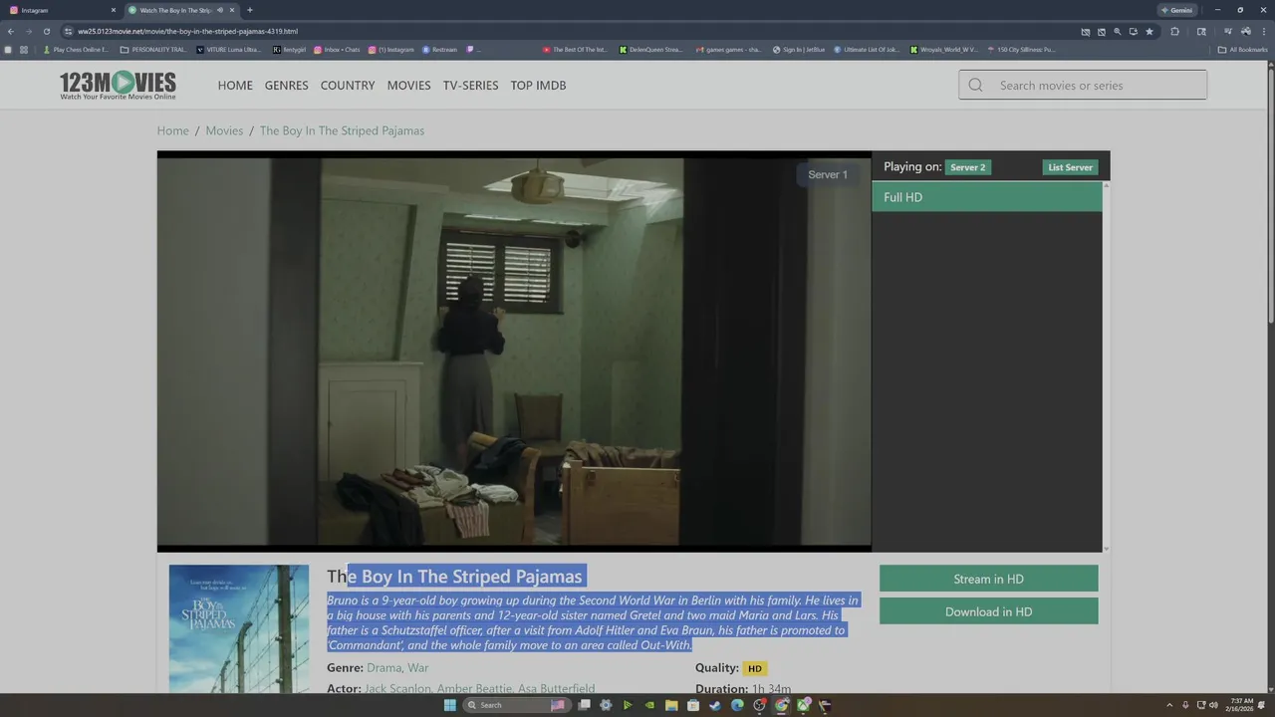Go back with browser back arrow

(11, 31)
